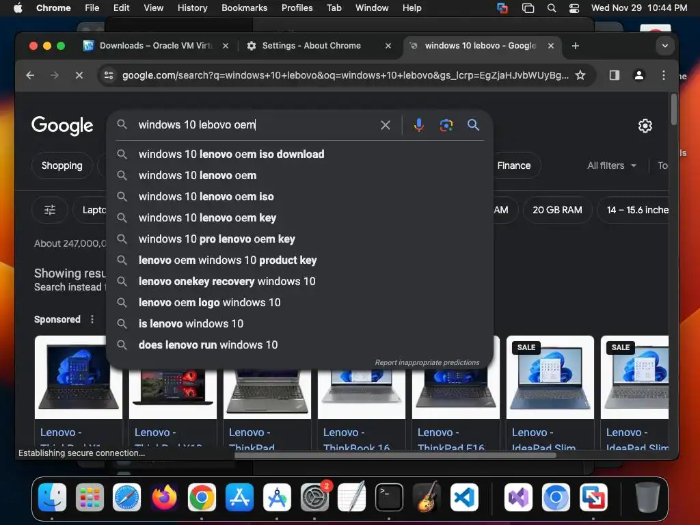Go to the Google logo homepage

tap(62, 126)
